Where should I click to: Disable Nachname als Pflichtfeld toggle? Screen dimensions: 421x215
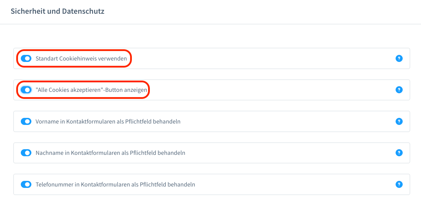point(26,153)
